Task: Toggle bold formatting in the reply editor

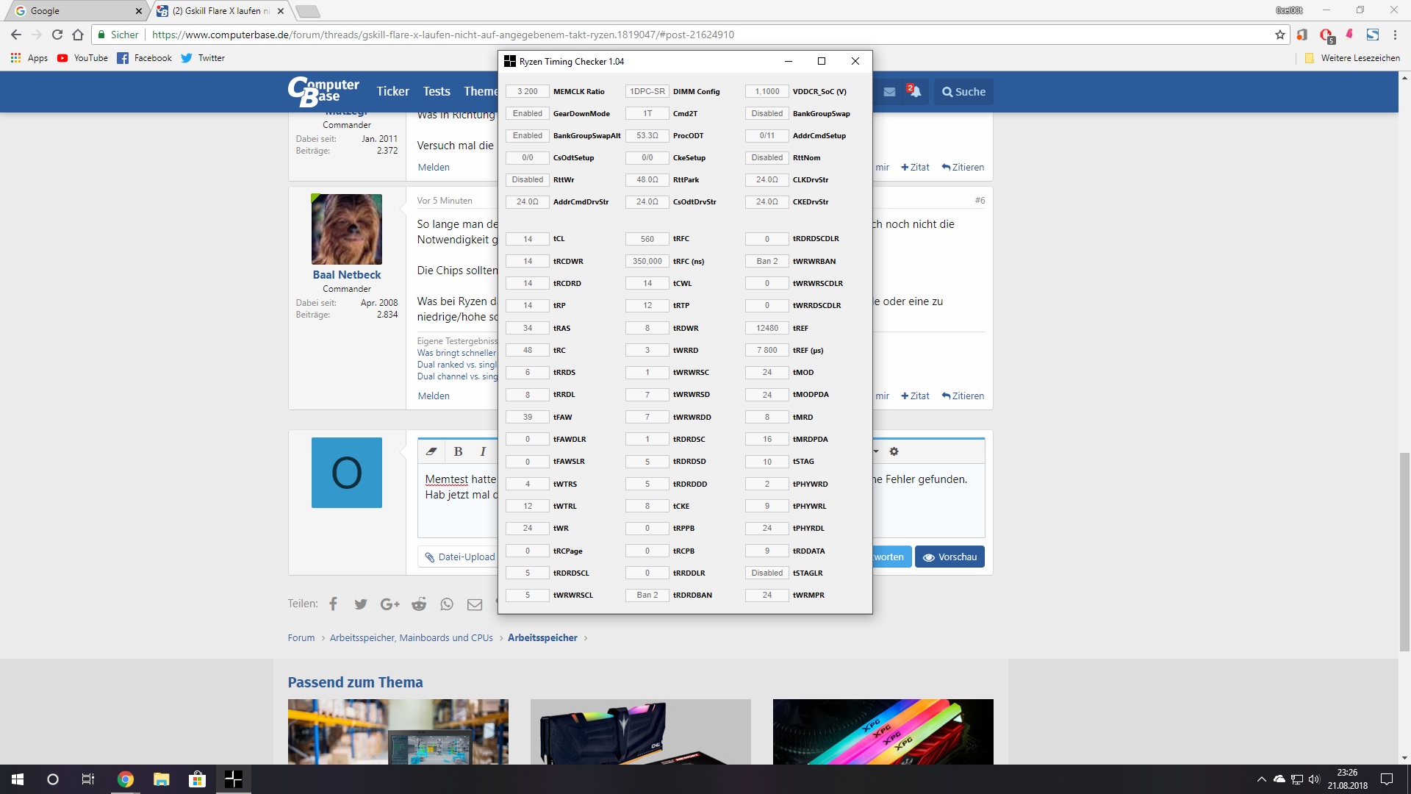Action: pyautogui.click(x=458, y=451)
